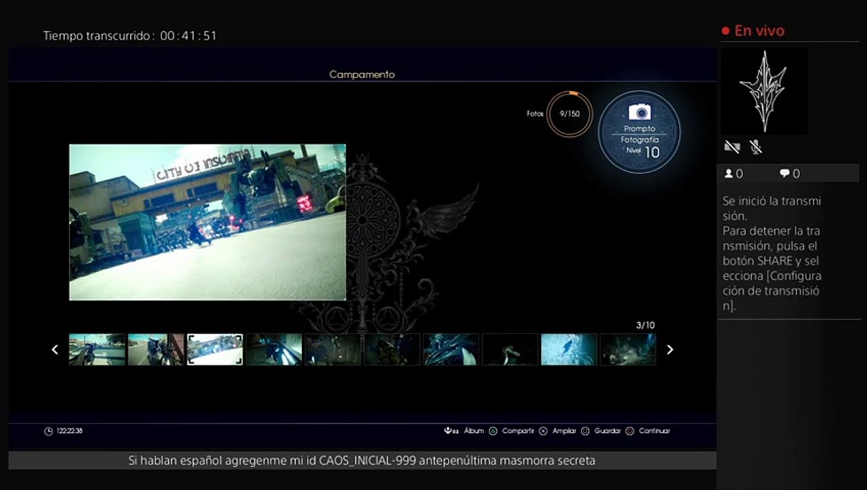Open the Prompto camera photography icon
Screen dimensions: 867x490
(x=639, y=112)
